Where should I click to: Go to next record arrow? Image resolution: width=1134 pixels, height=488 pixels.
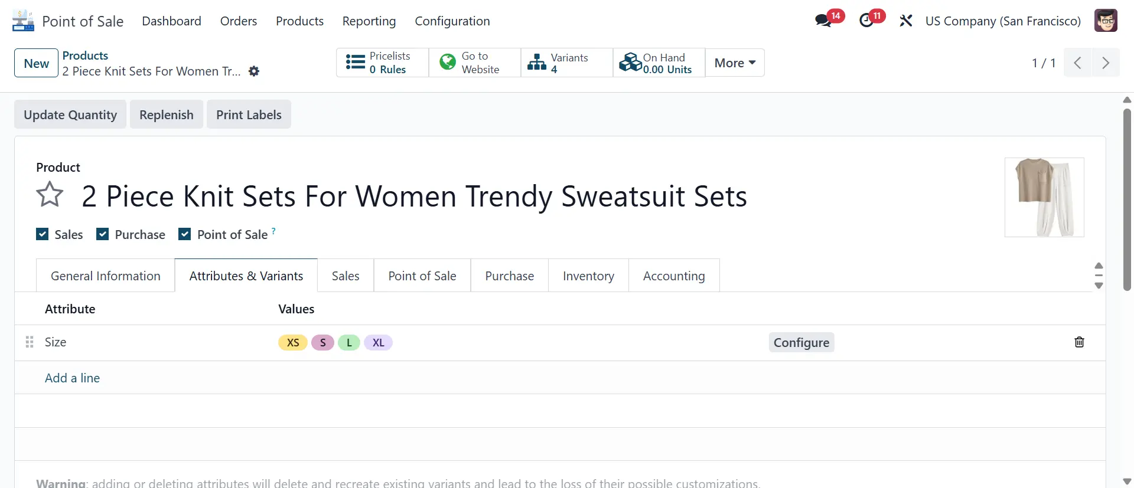tap(1106, 63)
